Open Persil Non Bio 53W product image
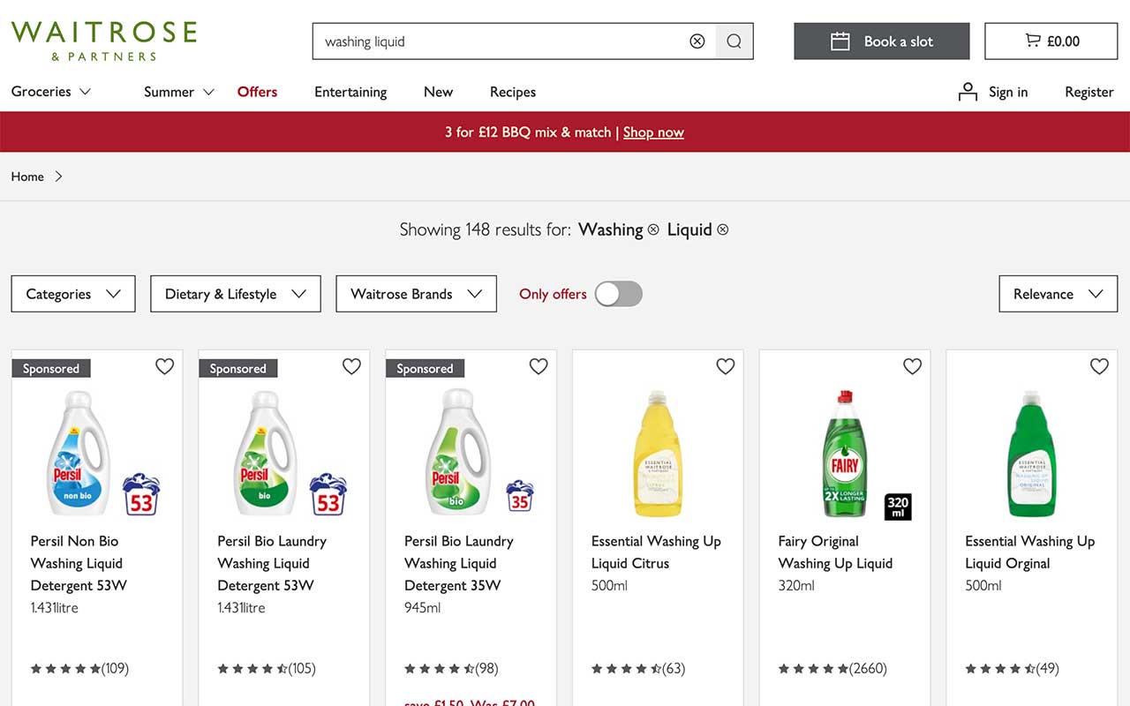Screen dimensions: 1130x706 (x=98, y=453)
